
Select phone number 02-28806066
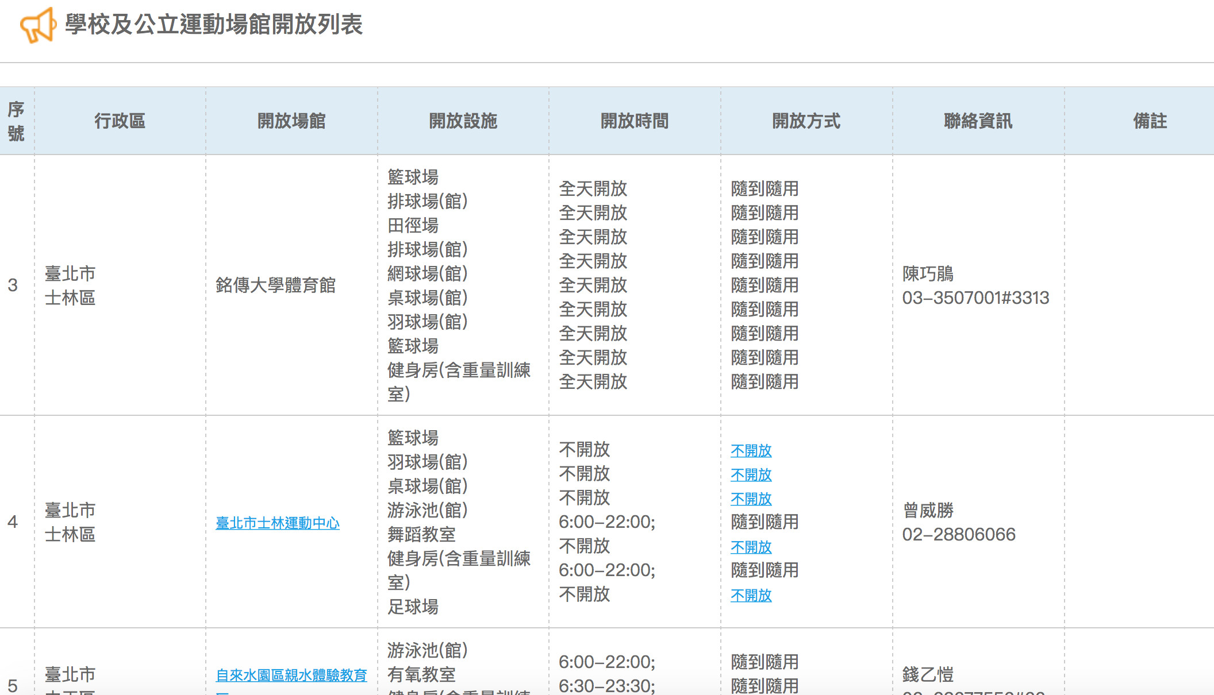(959, 534)
